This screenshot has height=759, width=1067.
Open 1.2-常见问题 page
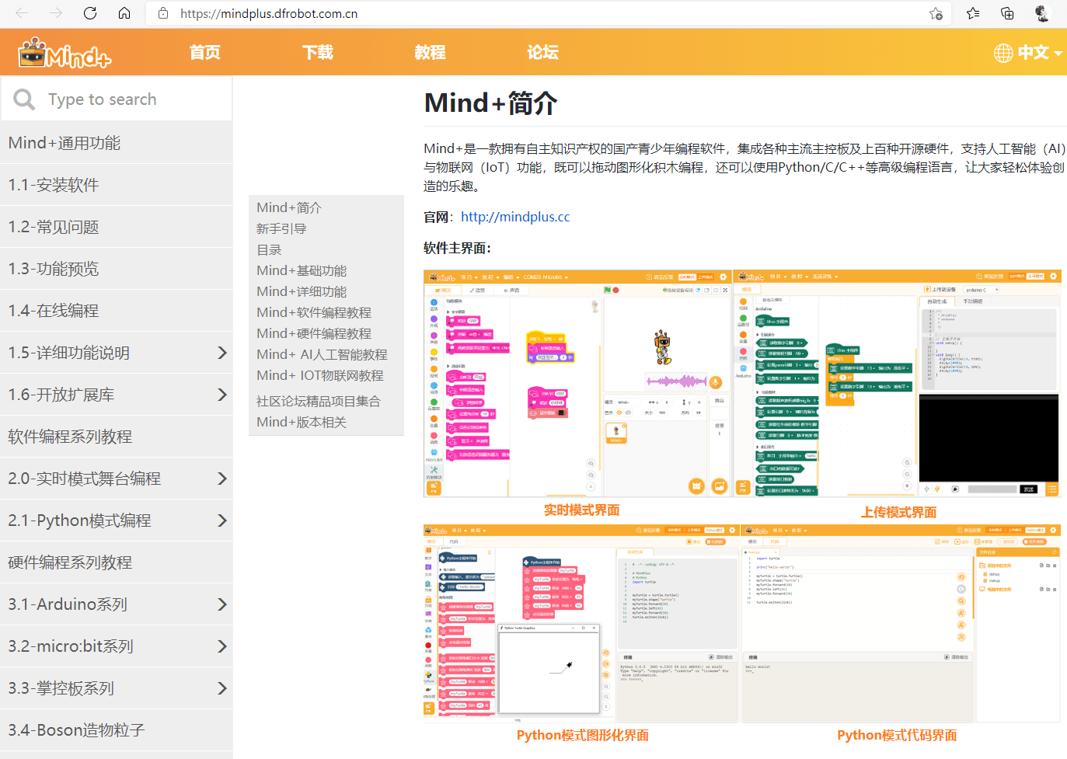tap(117, 227)
